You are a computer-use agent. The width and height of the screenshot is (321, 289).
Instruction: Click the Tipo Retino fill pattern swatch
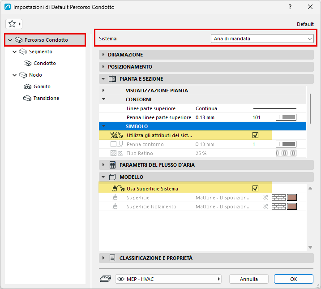286,153
